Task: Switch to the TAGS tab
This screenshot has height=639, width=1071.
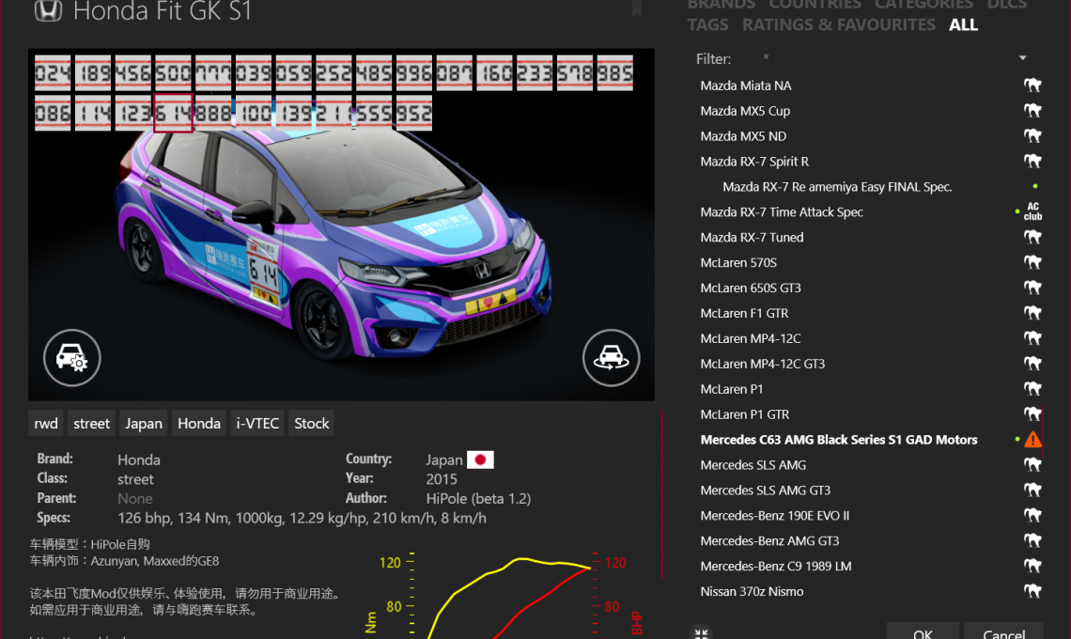Action: point(707,25)
